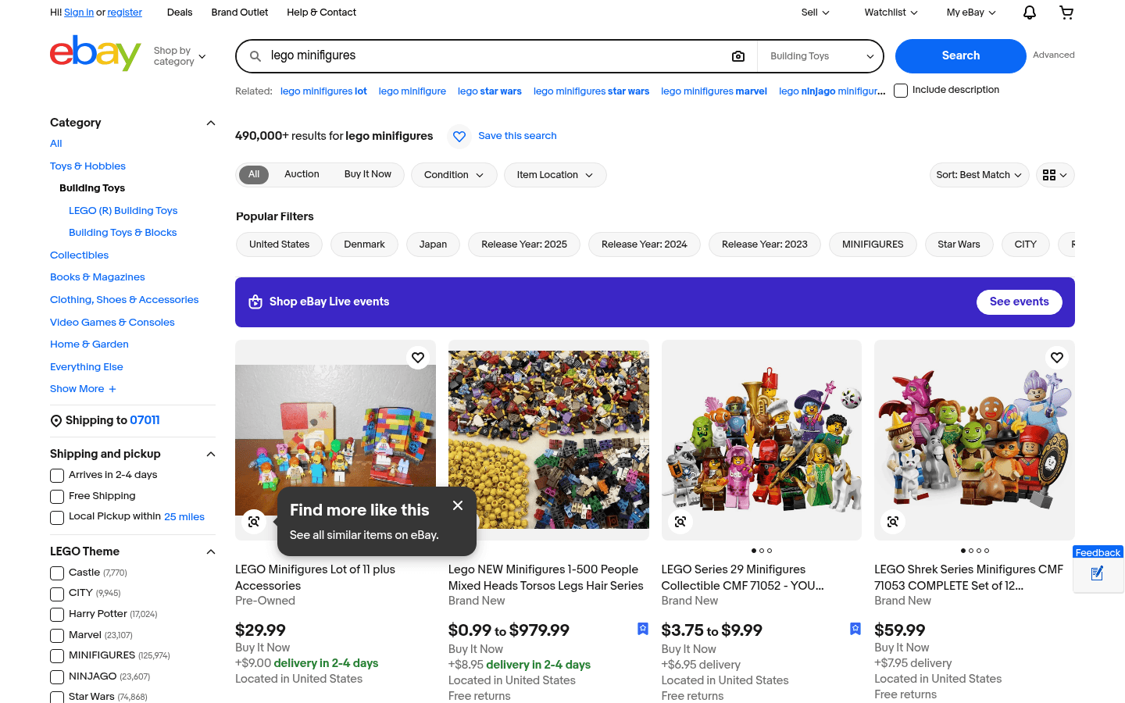This screenshot has height=703, width=1125.
Task: Open Help & Contact
Action: [x=321, y=12]
